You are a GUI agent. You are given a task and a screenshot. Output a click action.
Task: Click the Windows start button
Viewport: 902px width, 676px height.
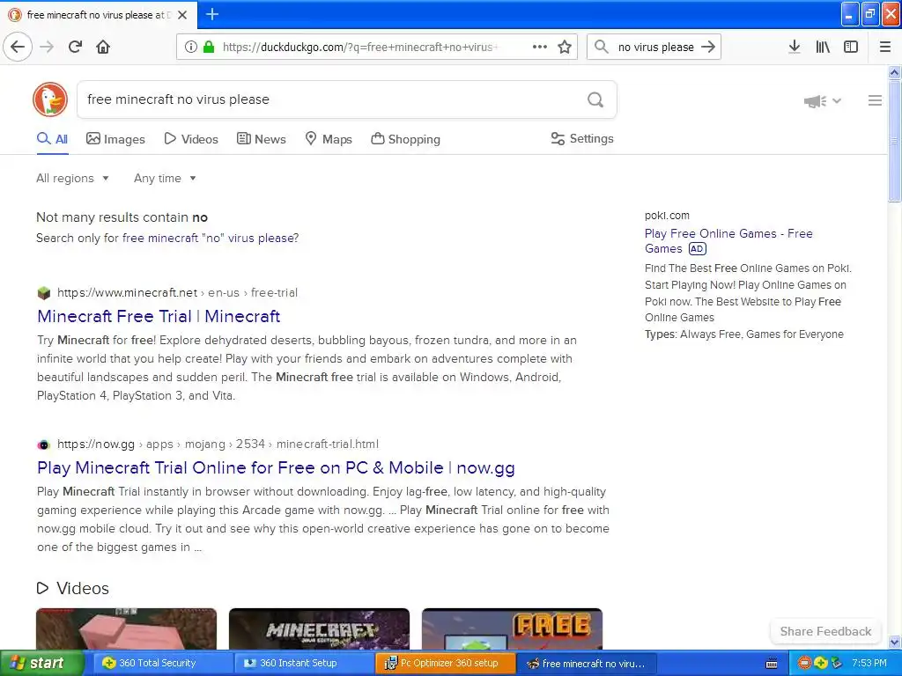pos(42,663)
